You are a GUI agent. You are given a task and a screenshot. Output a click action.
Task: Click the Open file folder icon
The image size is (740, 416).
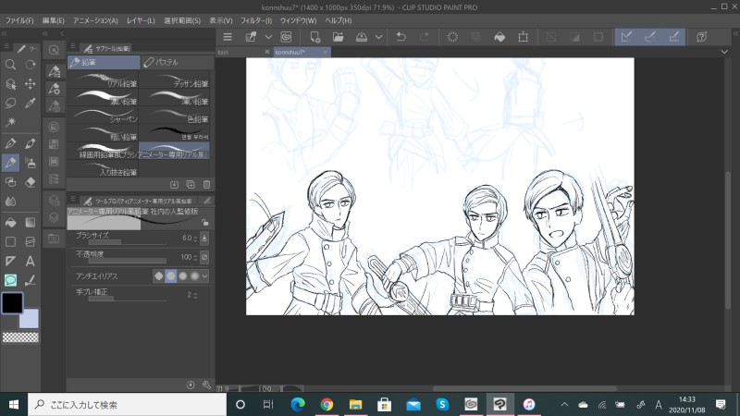(x=339, y=37)
